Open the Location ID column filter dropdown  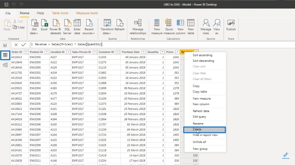coord(68,52)
